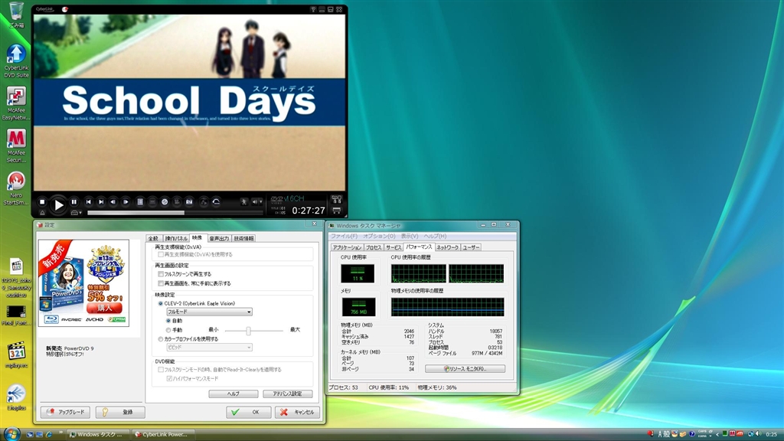
Task: Toggle the Read-It-Clearly fullscreen checkbox
Action: pyautogui.click(x=161, y=370)
